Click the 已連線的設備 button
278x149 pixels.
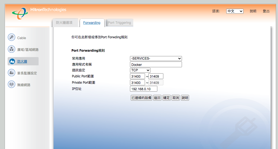pyautogui.click(x=141, y=98)
